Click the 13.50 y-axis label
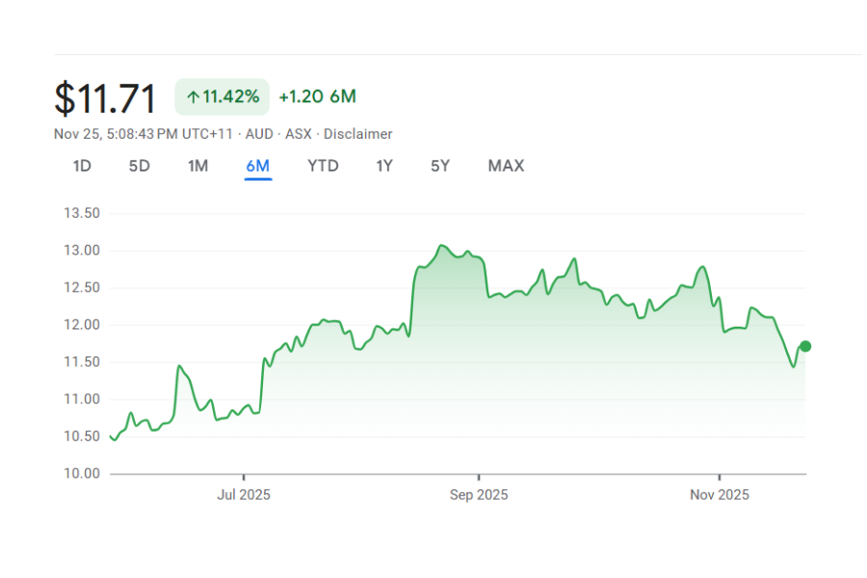 [x=81, y=213]
